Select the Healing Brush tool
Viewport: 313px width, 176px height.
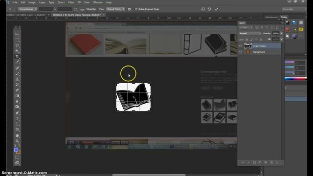17,68
